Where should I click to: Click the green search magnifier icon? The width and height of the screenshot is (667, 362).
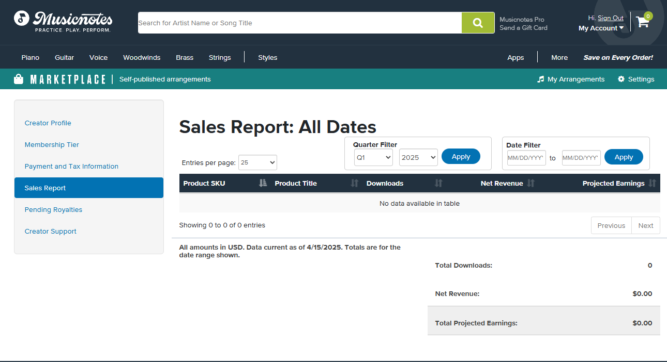pyautogui.click(x=478, y=23)
